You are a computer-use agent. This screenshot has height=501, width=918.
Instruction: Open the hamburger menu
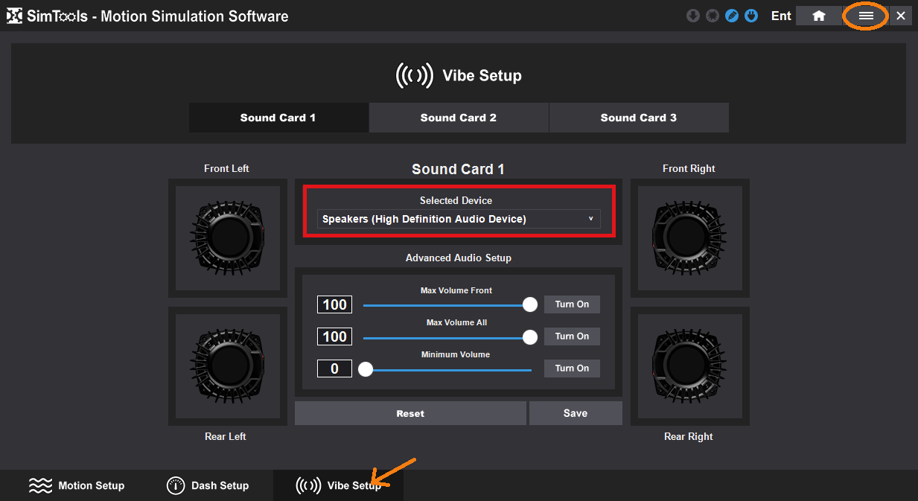coord(866,16)
